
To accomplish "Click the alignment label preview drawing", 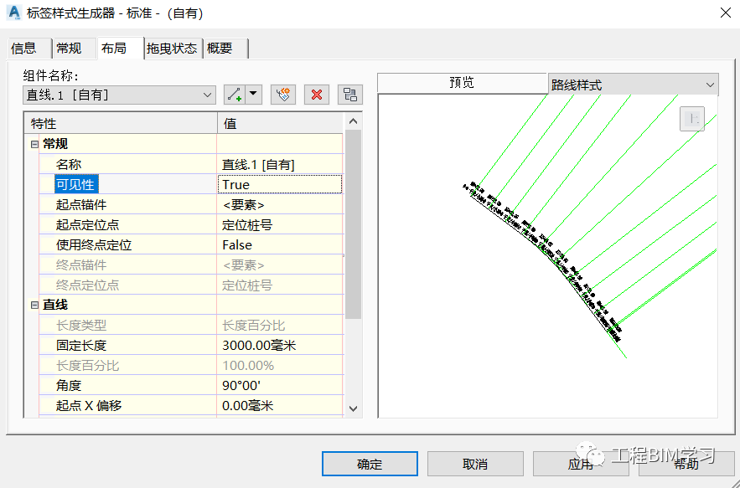I will tap(547, 255).
